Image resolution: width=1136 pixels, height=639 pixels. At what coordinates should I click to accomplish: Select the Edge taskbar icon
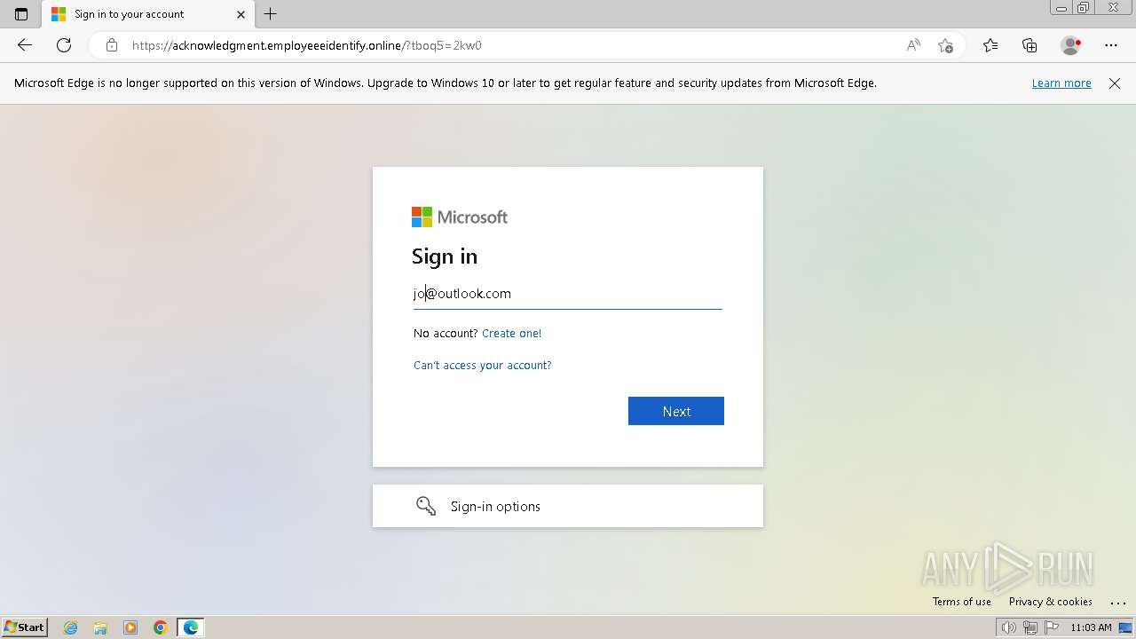click(x=191, y=627)
